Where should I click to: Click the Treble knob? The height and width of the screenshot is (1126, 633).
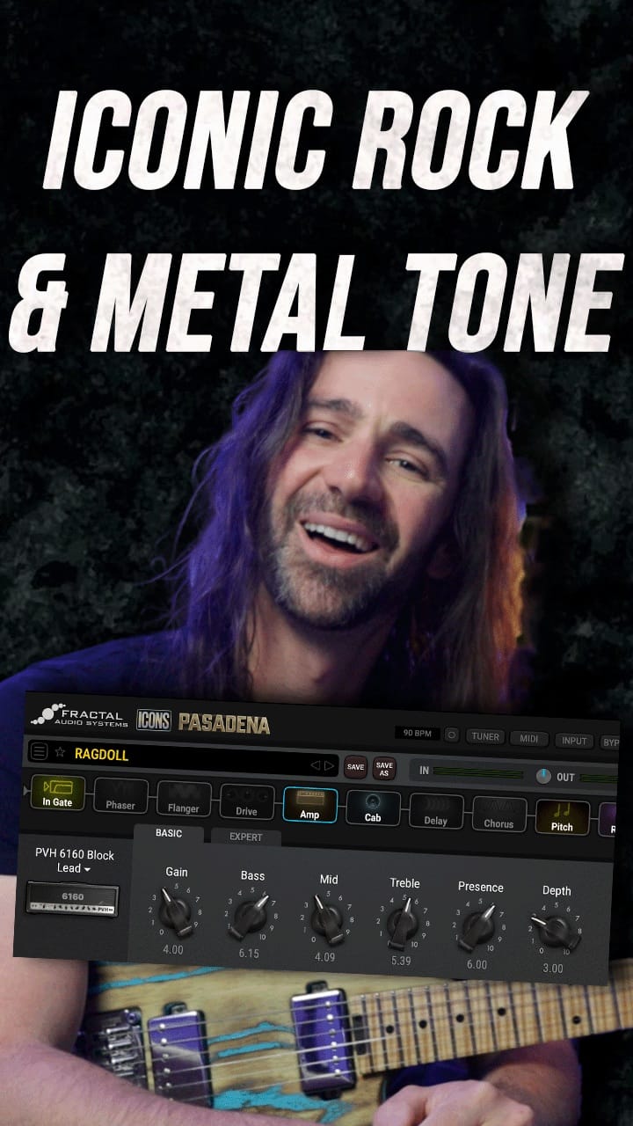[404, 925]
